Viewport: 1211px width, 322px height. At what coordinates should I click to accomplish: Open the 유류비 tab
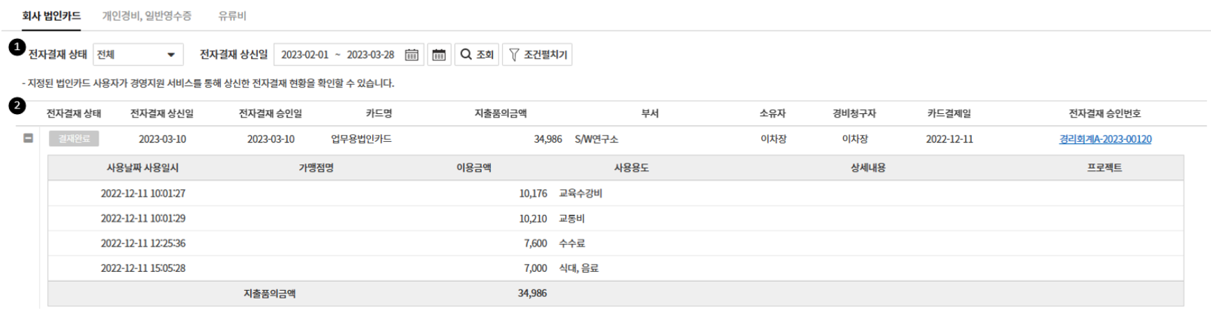pos(232,15)
